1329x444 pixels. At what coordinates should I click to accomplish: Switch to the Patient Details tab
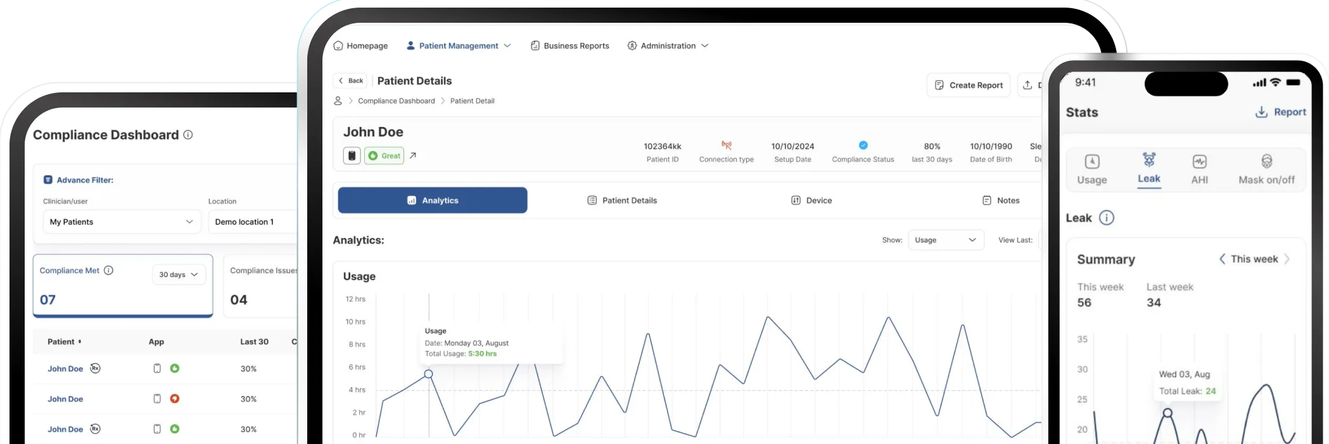pos(622,200)
